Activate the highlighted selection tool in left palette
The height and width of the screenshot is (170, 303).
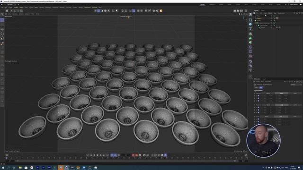click(x=2, y=20)
